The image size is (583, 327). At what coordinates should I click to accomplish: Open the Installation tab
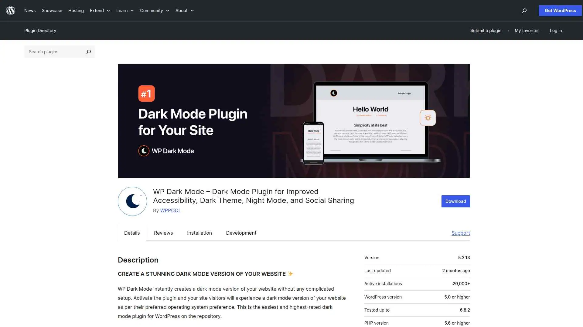coord(199,233)
